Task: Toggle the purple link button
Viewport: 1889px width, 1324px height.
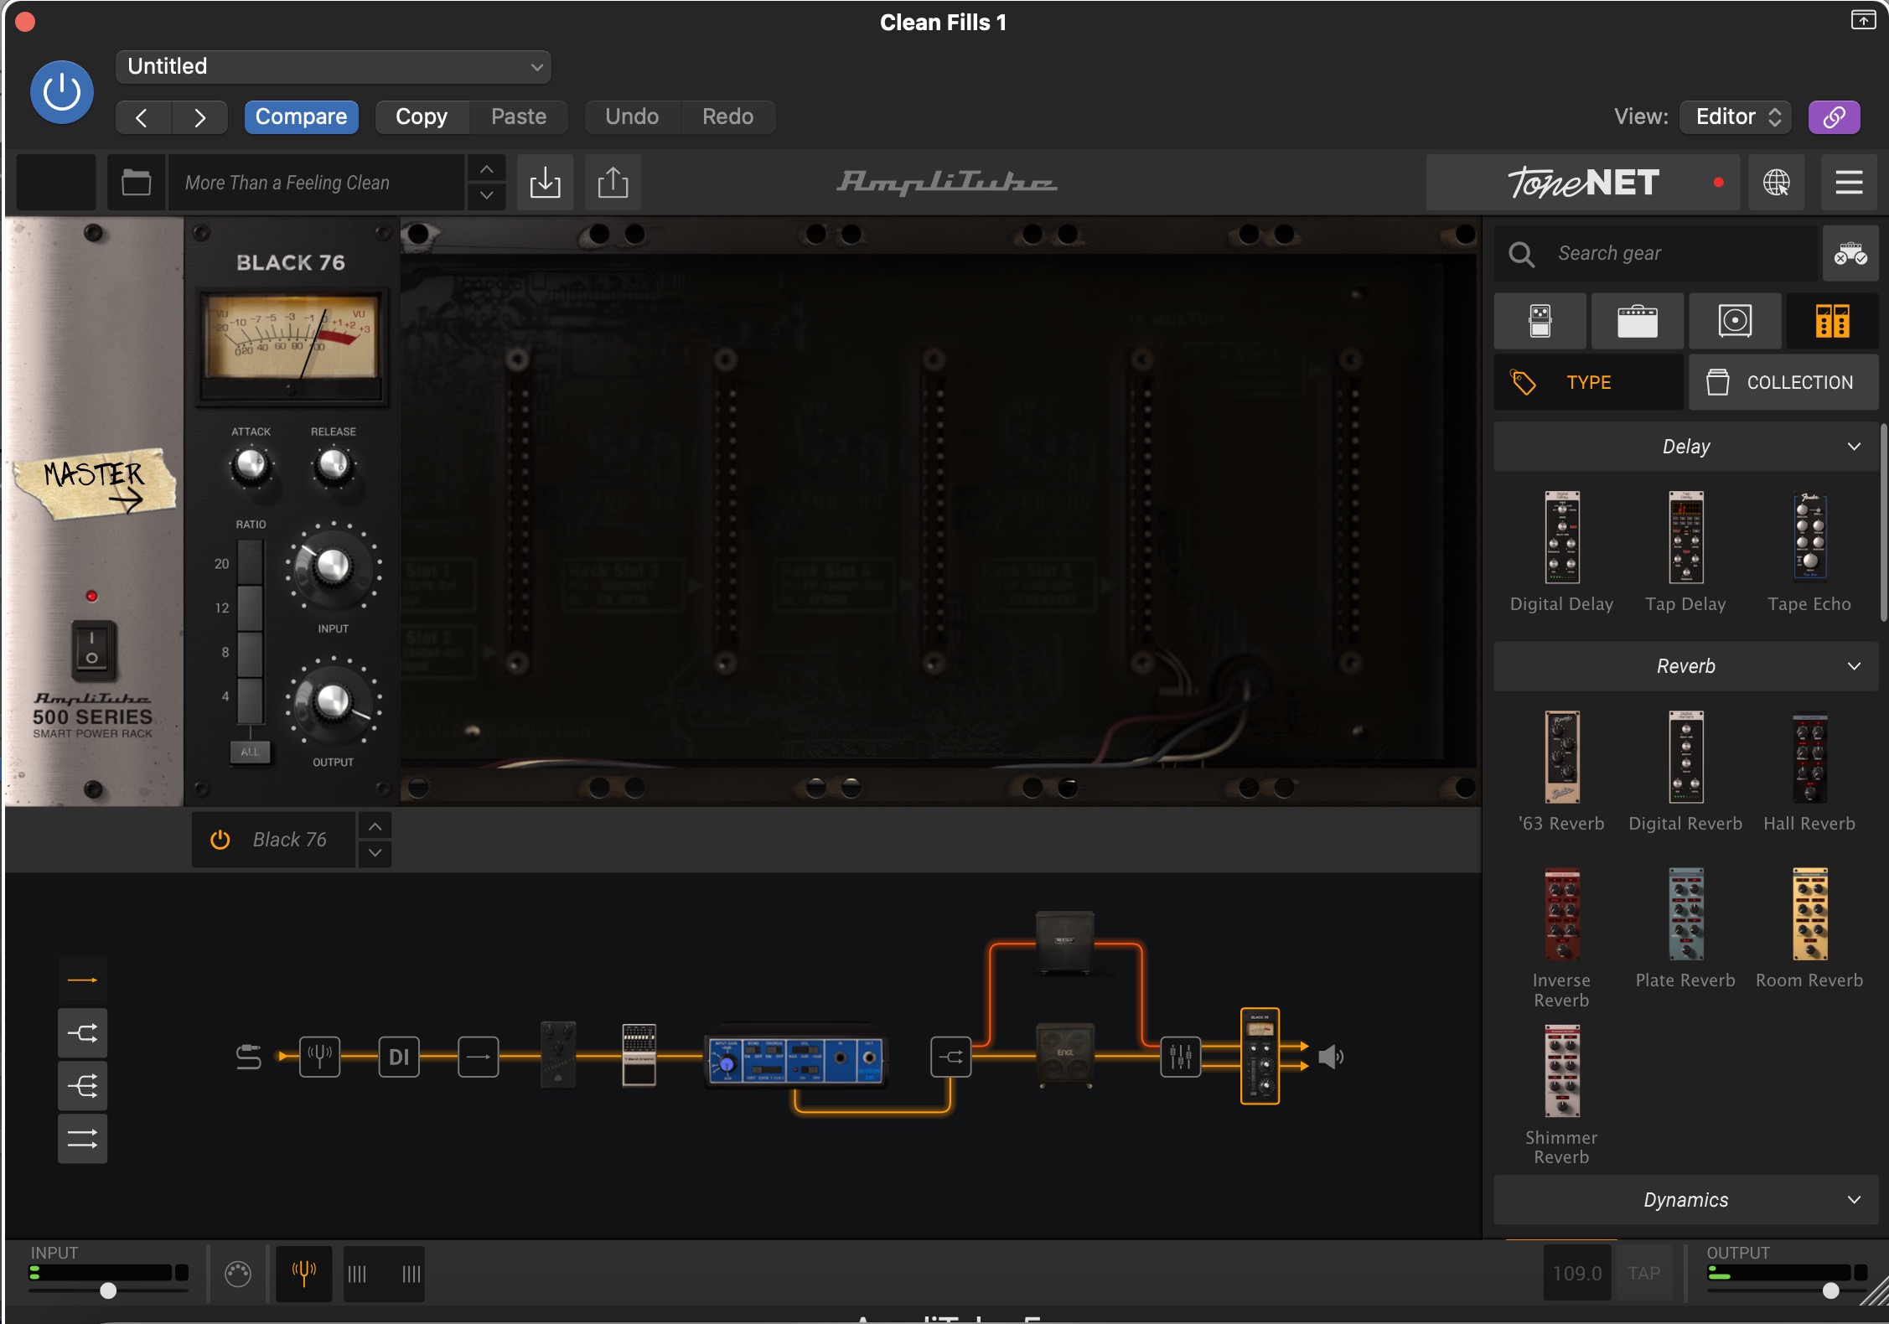Action: [1834, 117]
